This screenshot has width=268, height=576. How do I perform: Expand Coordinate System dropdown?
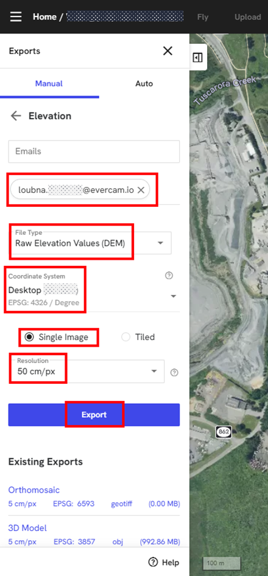[94, 290]
